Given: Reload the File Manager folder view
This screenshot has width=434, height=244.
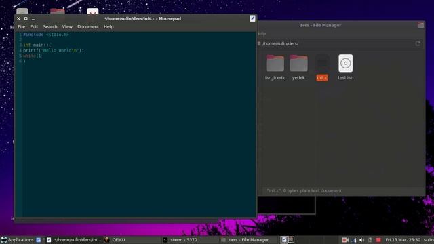Looking at the screenshot, I should [x=418, y=43].
